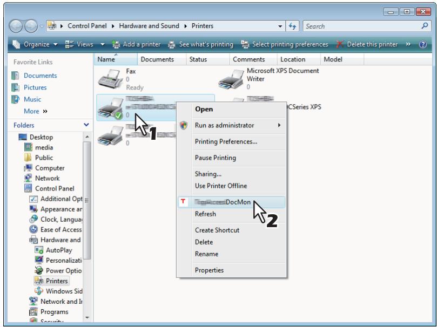Click the Delete this printer red X icon
Viewport: 437px width, 327px height.
(x=339, y=44)
